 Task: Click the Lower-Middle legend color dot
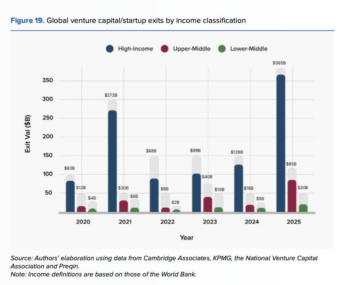(222, 49)
